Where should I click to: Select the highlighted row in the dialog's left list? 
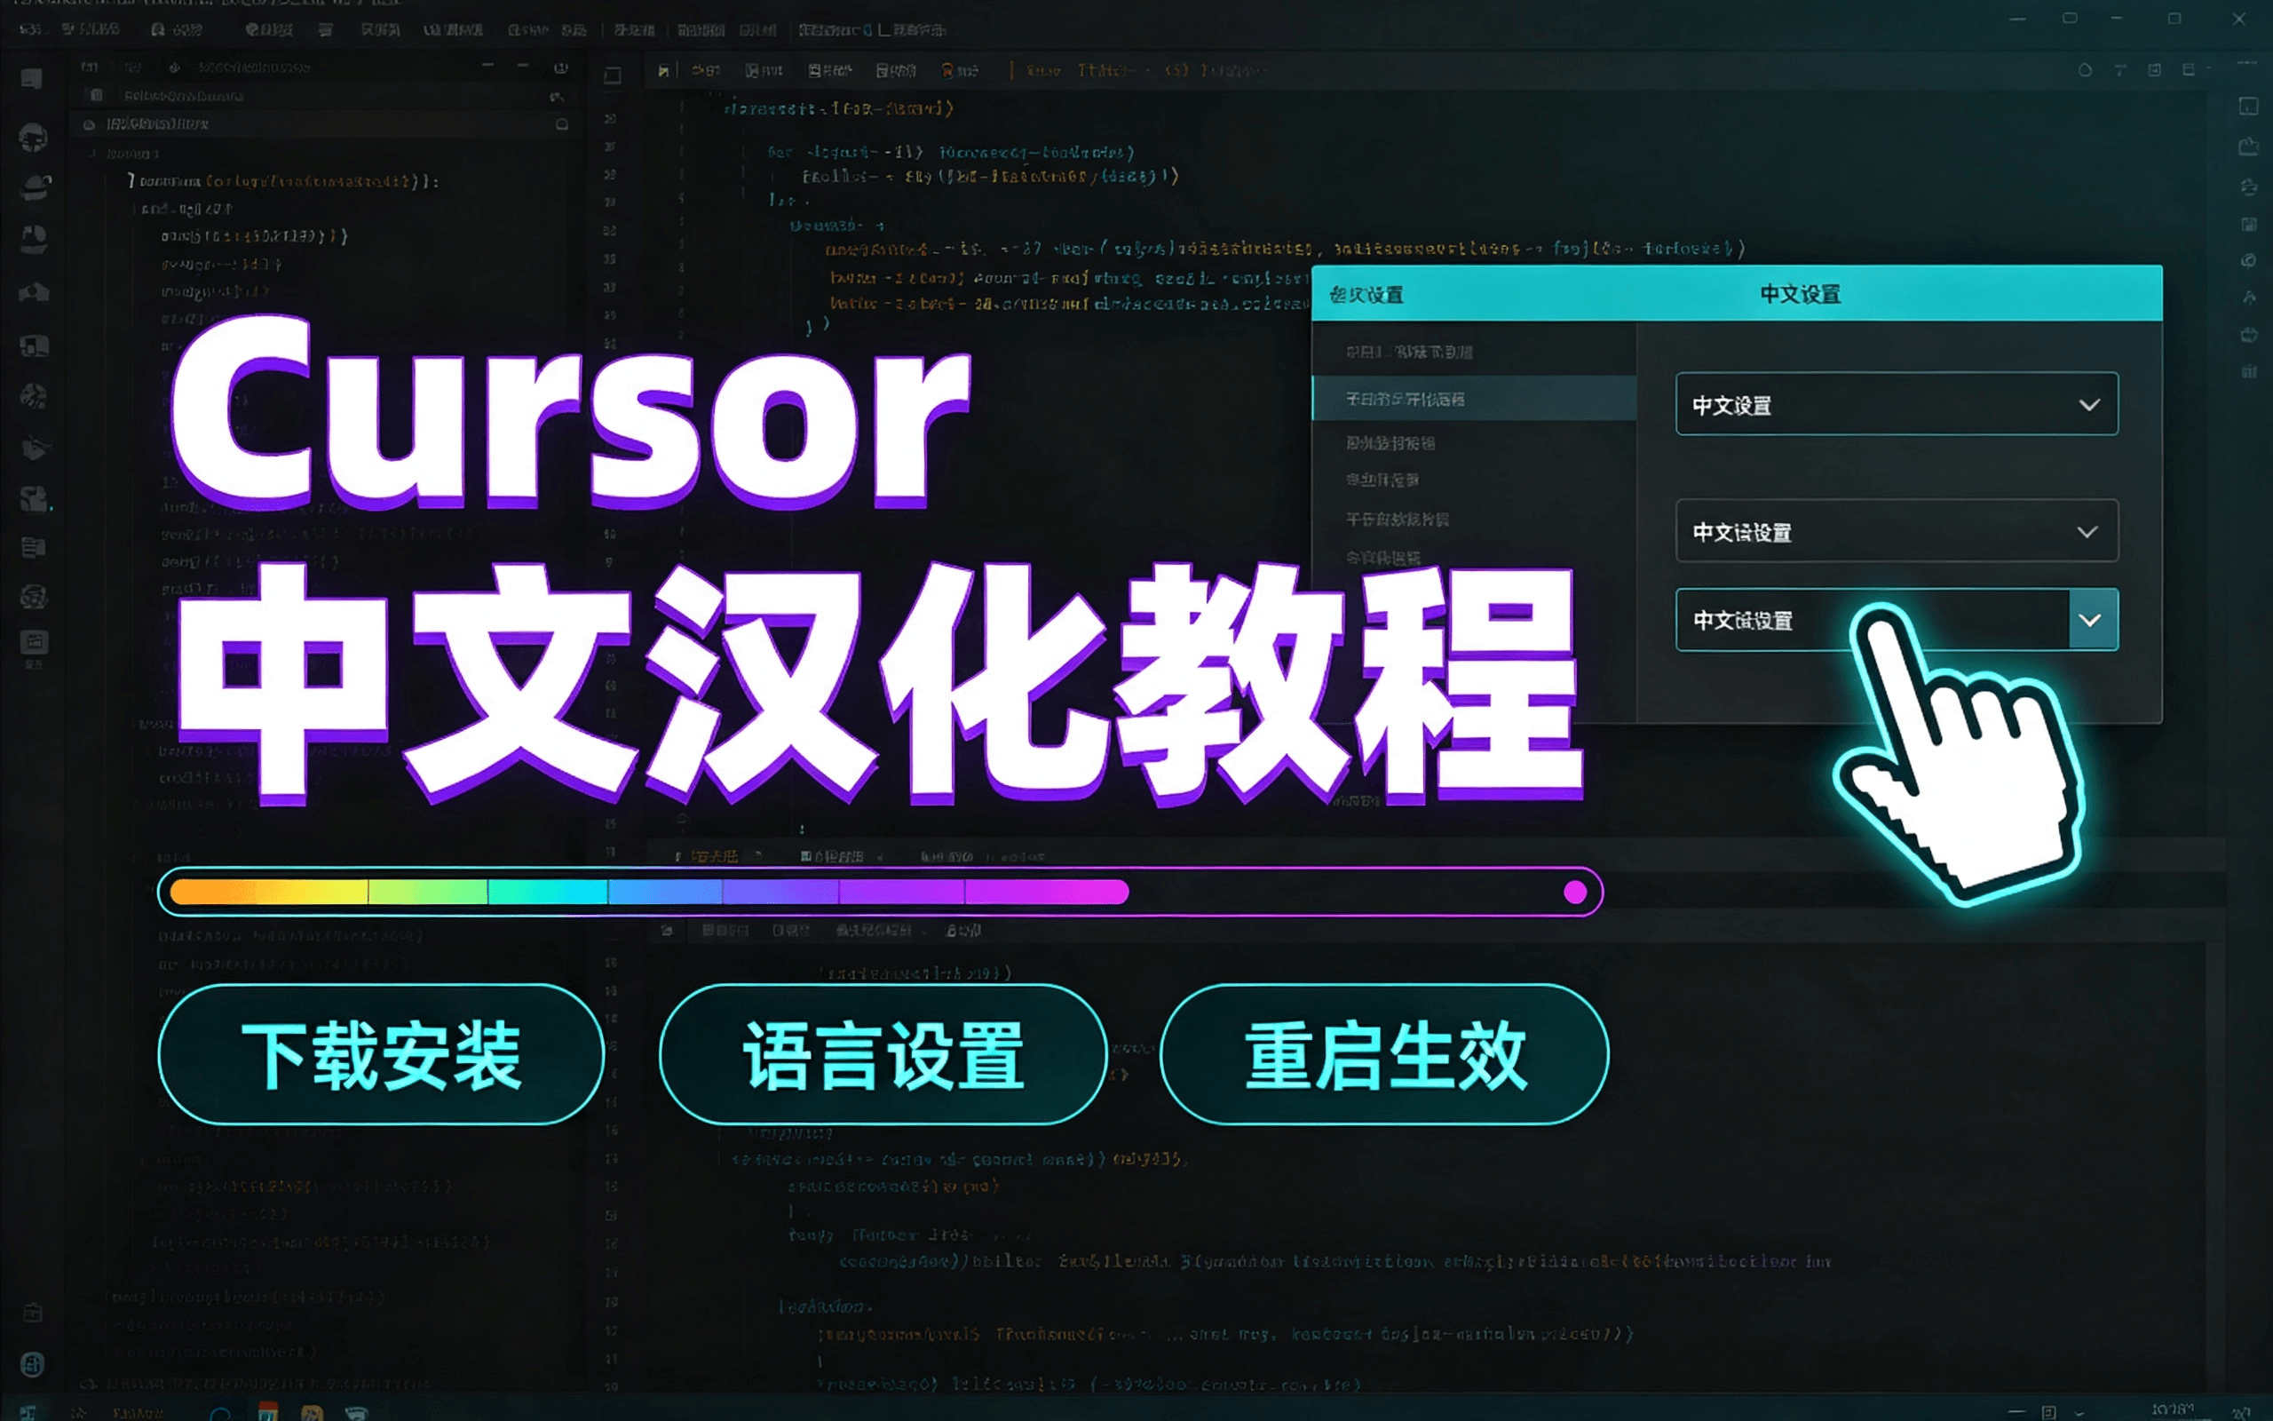[x=1474, y=399]
